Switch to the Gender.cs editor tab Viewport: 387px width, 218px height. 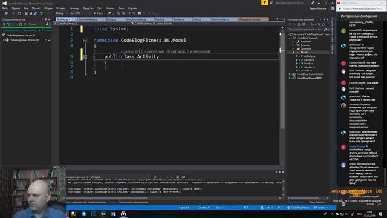(182, 19)
